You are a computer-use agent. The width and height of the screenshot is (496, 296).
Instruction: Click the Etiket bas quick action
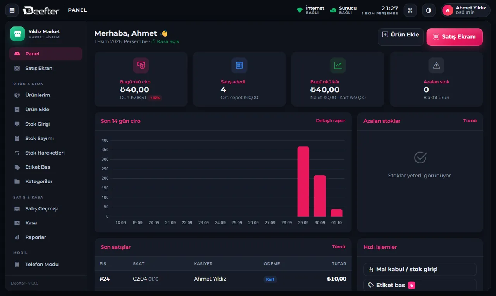coord(420,285)
